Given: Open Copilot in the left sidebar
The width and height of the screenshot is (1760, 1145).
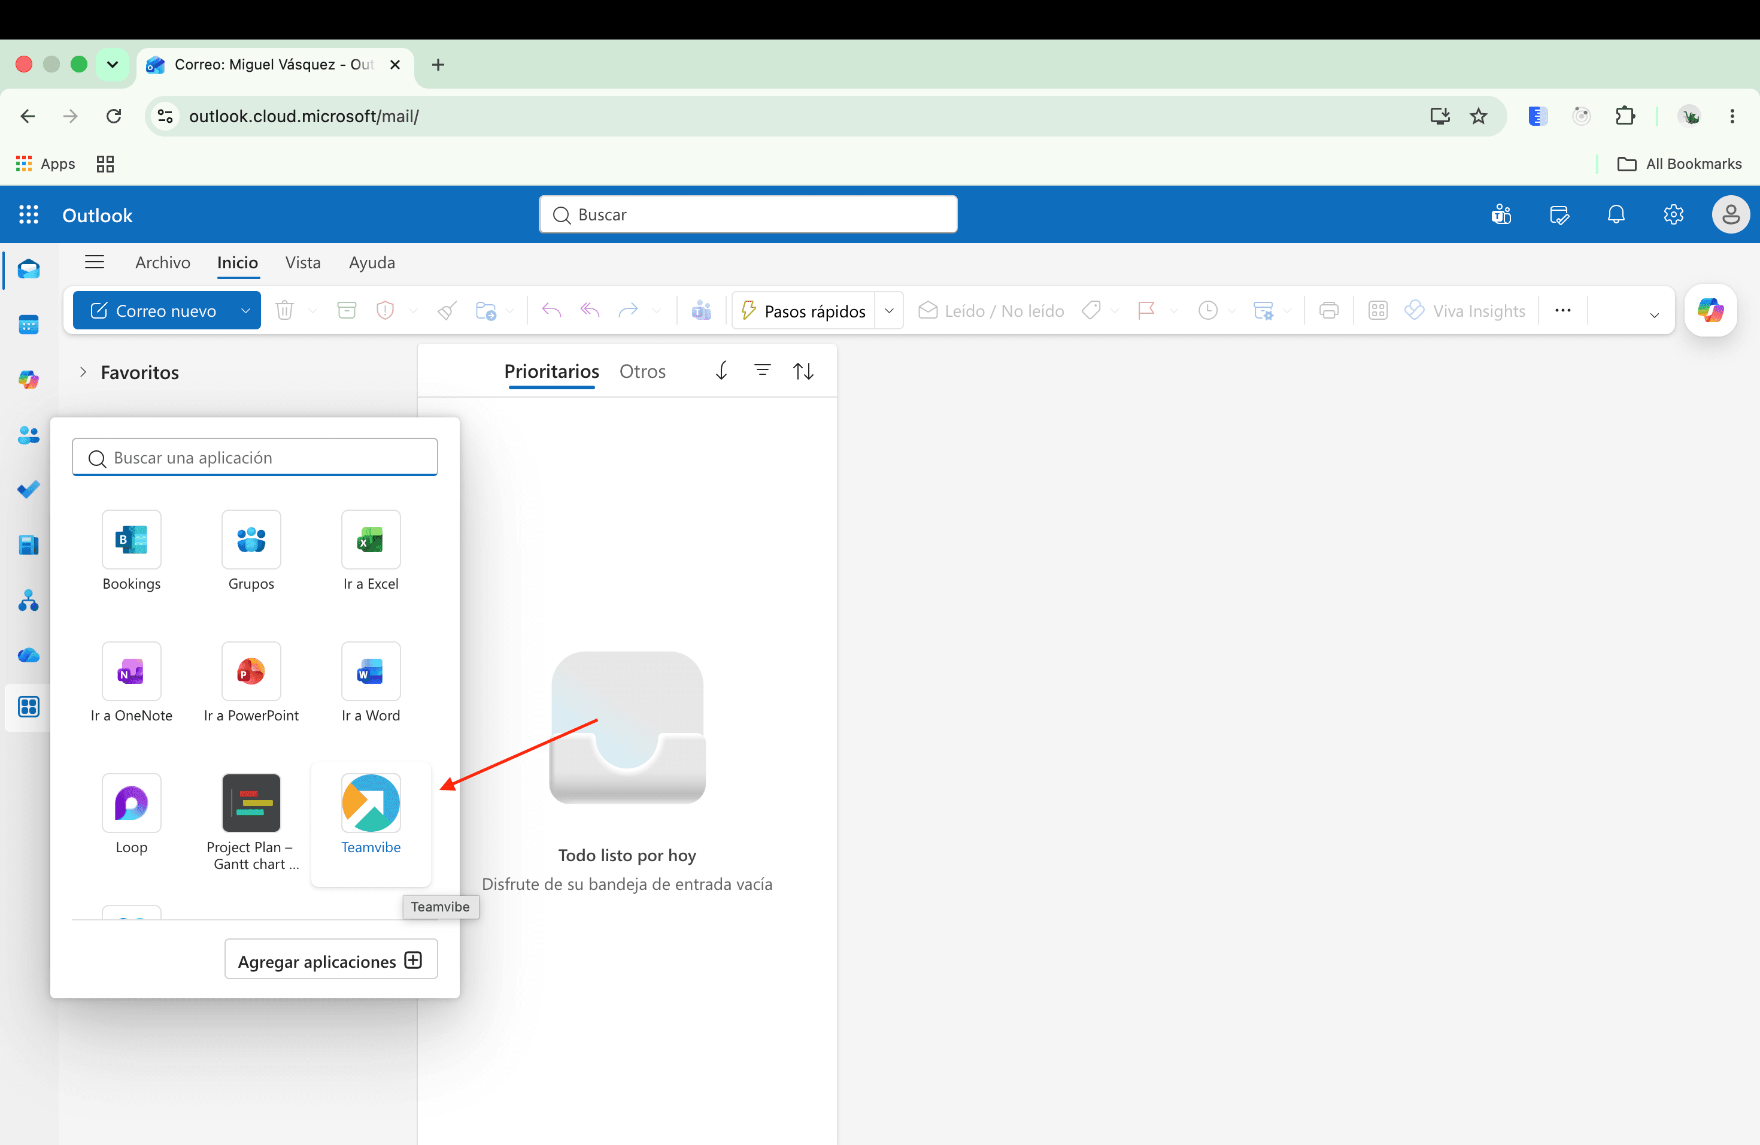Looking at the screenshot, I should 29,380.
